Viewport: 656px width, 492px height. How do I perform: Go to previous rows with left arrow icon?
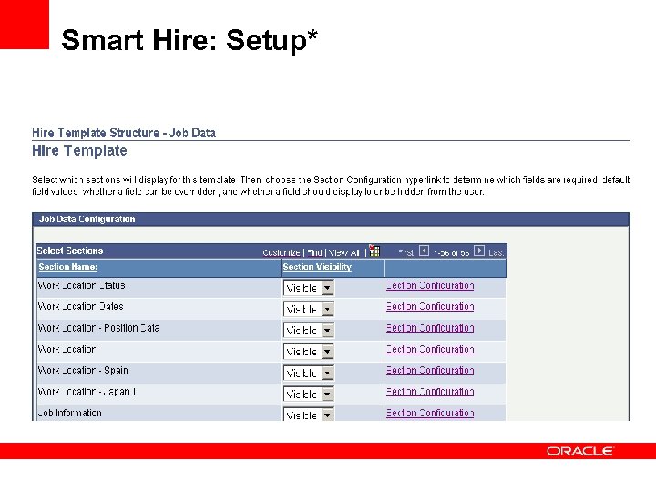coord(425,251)
